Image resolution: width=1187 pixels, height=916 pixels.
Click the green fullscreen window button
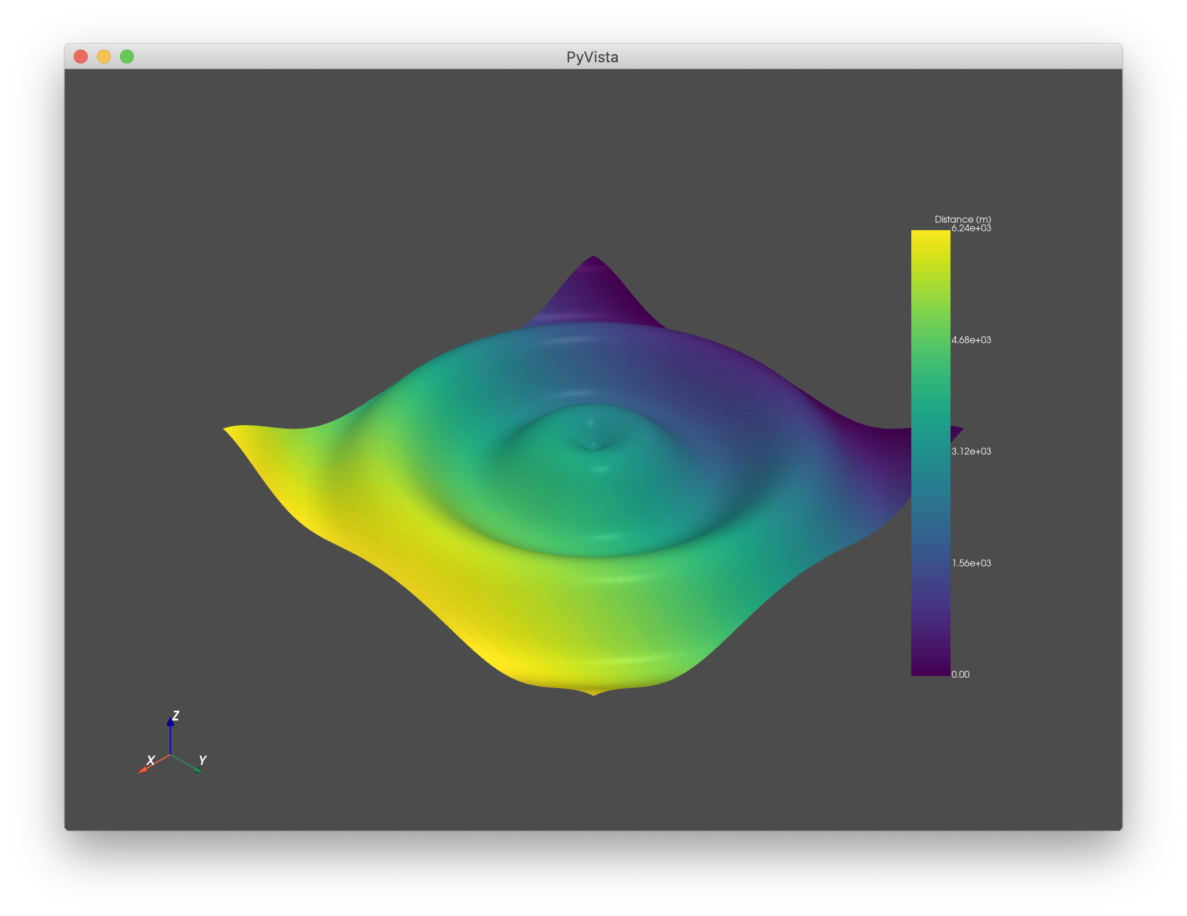(127, 57)
